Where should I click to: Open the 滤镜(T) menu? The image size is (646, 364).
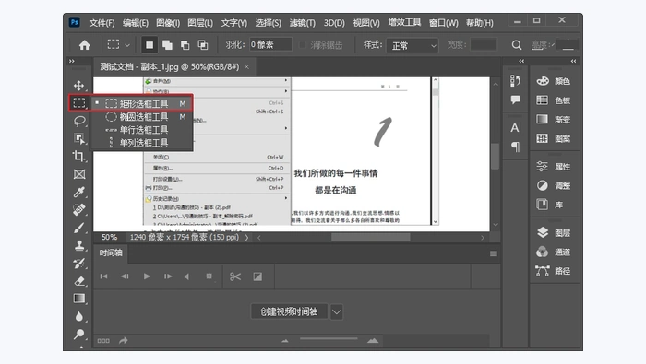(302, 23)
